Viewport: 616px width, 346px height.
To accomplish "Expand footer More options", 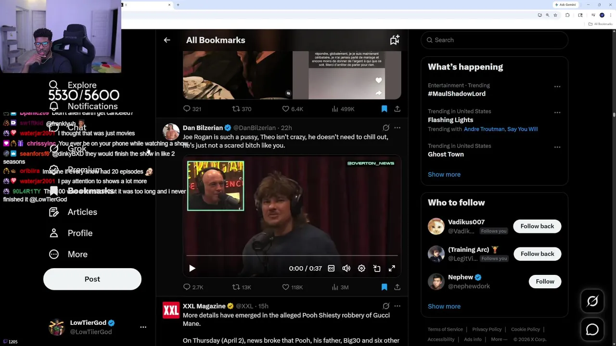I will pyautogui.click(x=499, y=339).
